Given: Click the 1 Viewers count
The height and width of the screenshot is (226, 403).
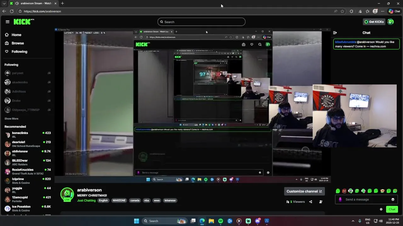Looking at the screenshot, I should pyautogui.click(x=296, y=202).
